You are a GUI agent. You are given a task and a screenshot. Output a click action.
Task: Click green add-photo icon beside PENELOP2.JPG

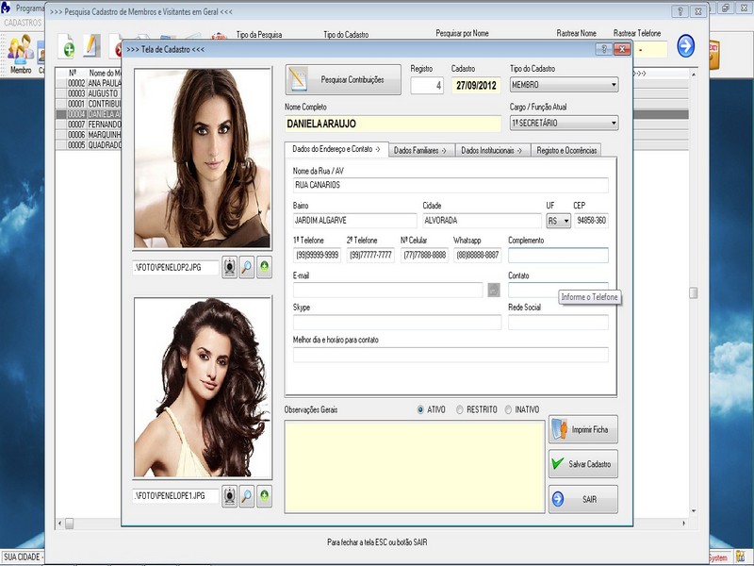(x=264, y=267)
